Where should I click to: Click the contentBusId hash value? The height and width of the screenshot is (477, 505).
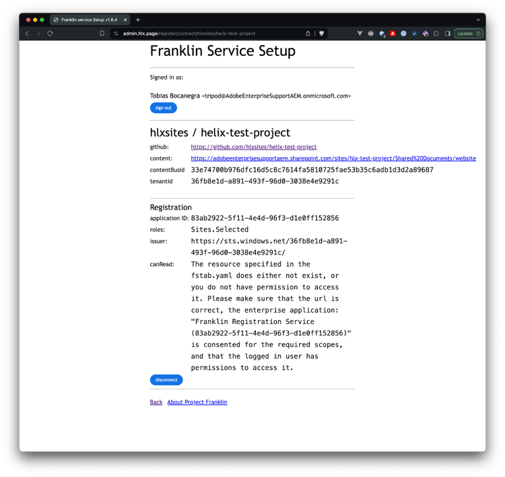(x=312, y=170)
